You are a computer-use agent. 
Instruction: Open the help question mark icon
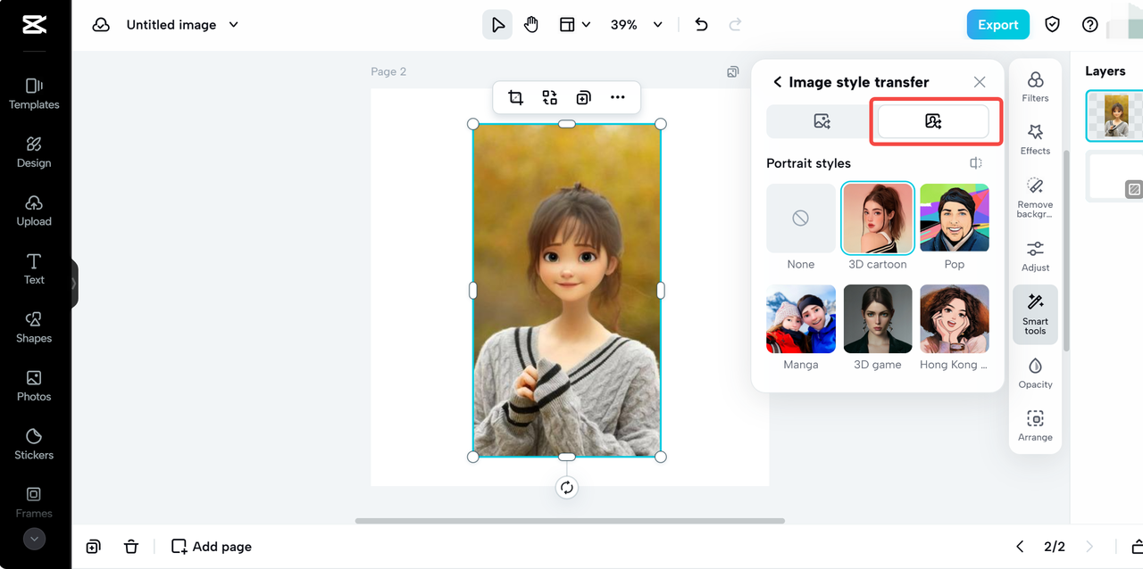[1089, 25]
